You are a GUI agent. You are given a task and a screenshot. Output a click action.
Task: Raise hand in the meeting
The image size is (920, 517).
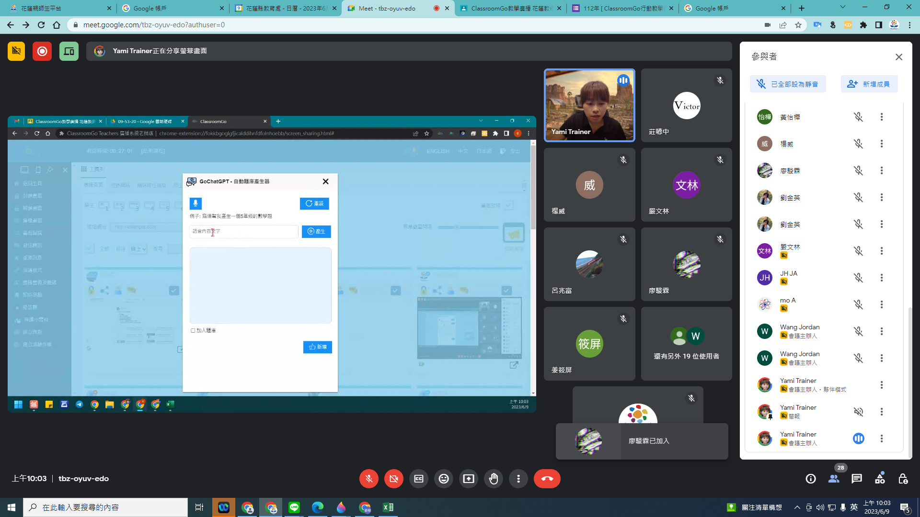493,479
